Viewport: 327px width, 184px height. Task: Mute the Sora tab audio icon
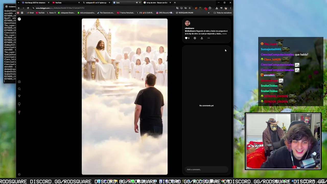tap(137, 3)
